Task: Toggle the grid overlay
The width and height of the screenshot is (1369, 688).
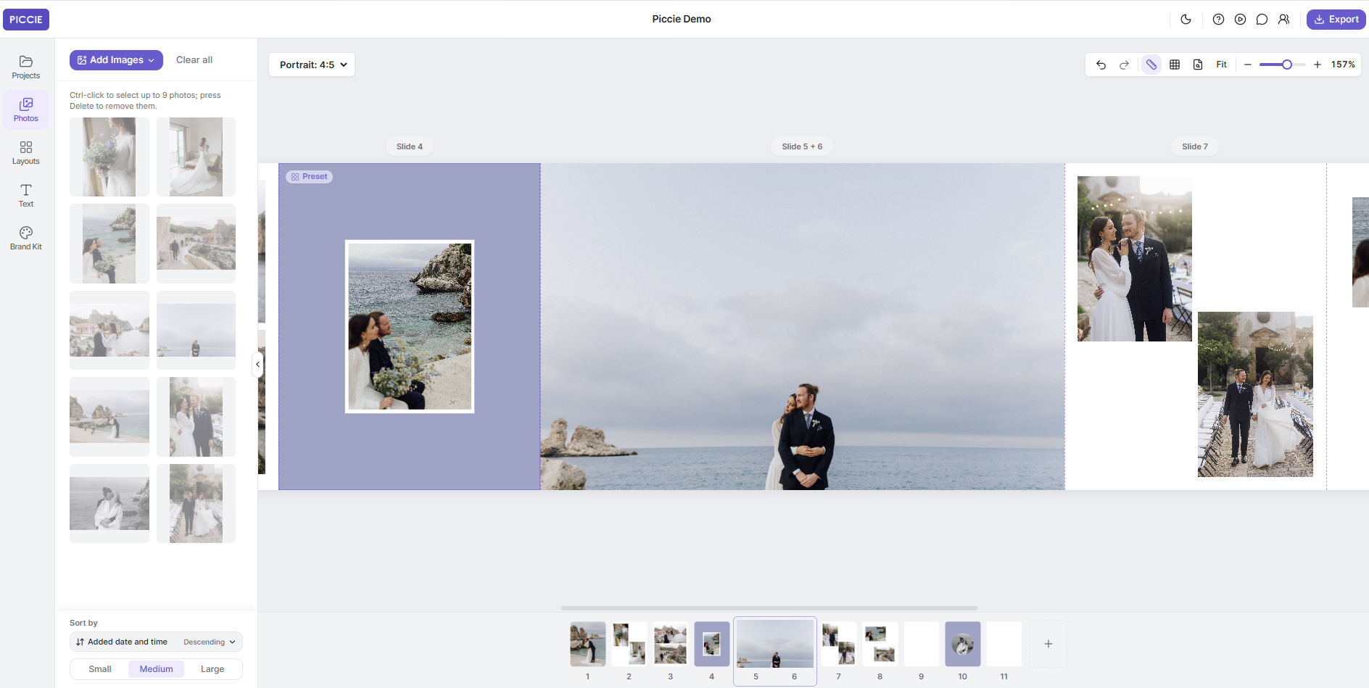Action: coord(1175,65)
